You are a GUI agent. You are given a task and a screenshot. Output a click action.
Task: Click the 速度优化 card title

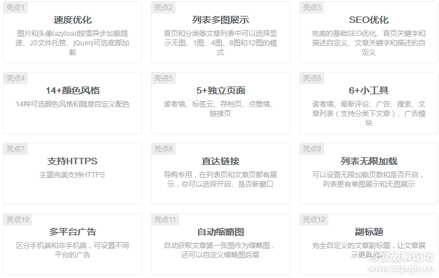(72, 20)
